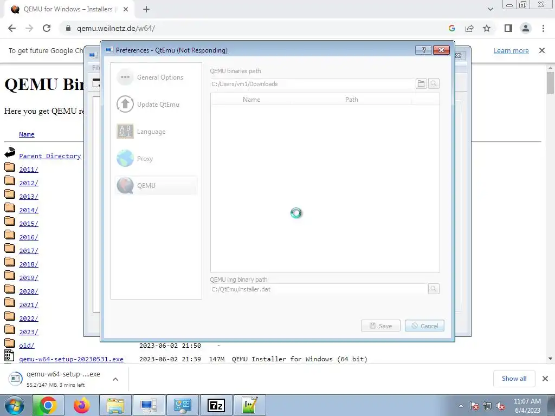Select Update QtEmu preferences section
Viewport: 555px width, 416px height.
click(x=156, y=105)
